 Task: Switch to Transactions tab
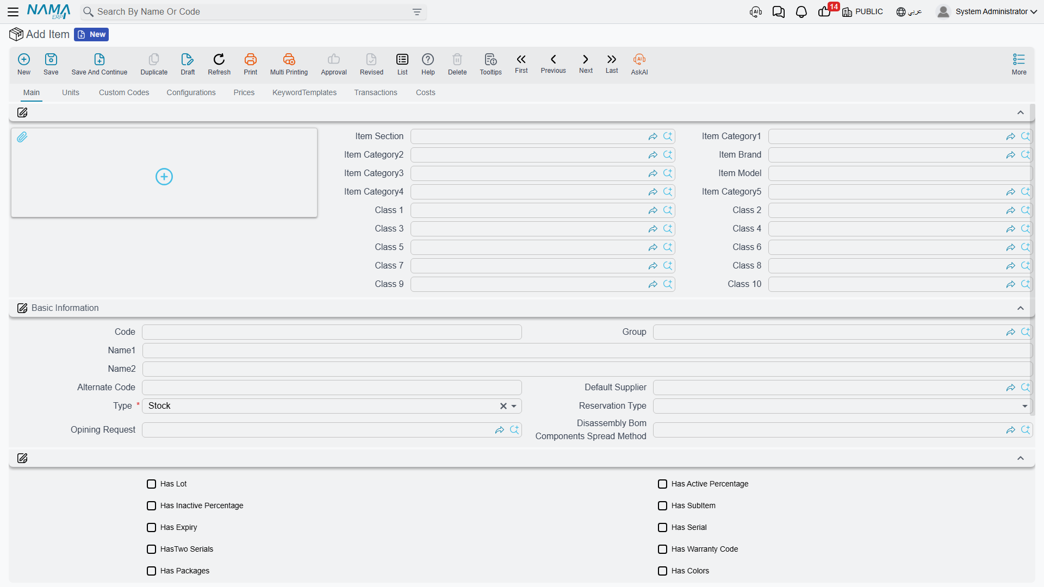376,92
